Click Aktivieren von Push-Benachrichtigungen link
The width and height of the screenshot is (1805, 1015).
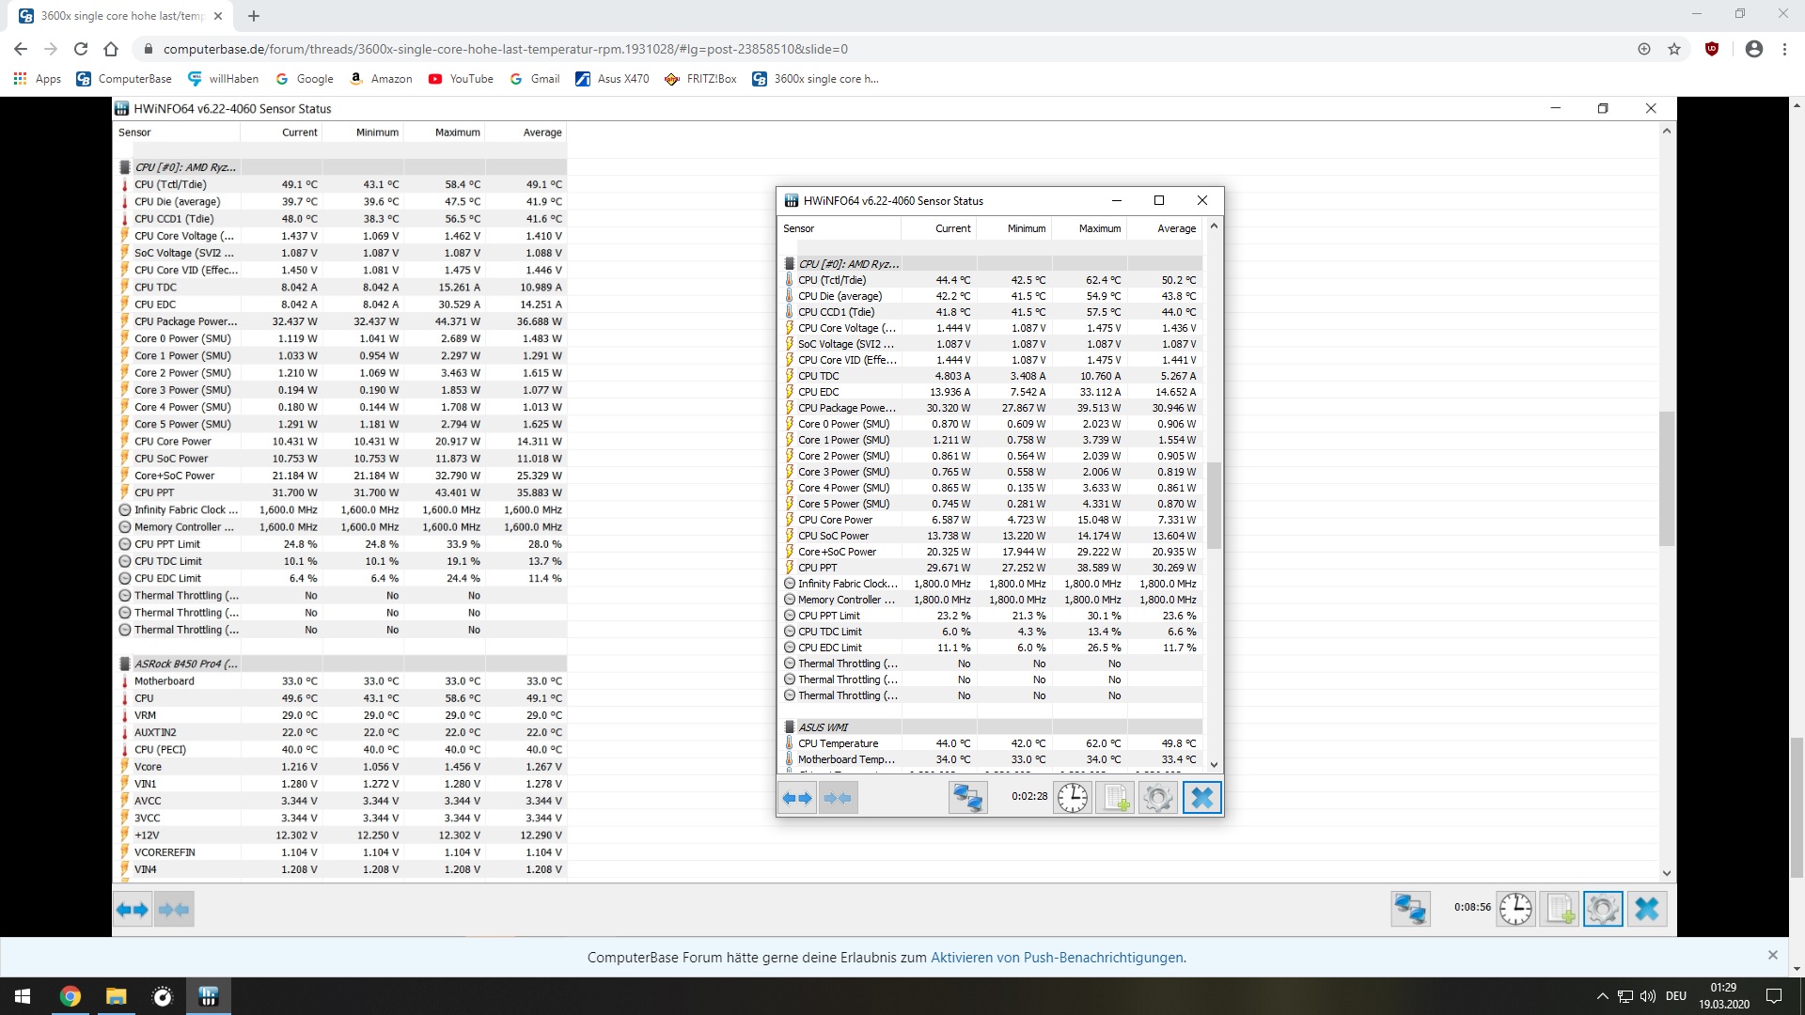[1058, 958]
